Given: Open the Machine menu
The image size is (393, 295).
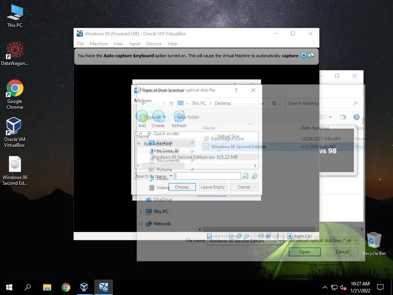Looking at the screenshot, I should pyautogui.click(x=99, y=44).
